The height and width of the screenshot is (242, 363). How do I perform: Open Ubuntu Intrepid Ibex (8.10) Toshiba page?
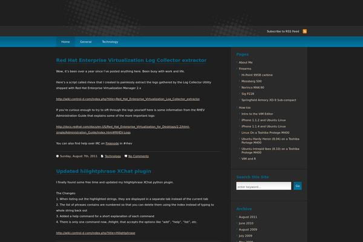click(x=270, y=151)
